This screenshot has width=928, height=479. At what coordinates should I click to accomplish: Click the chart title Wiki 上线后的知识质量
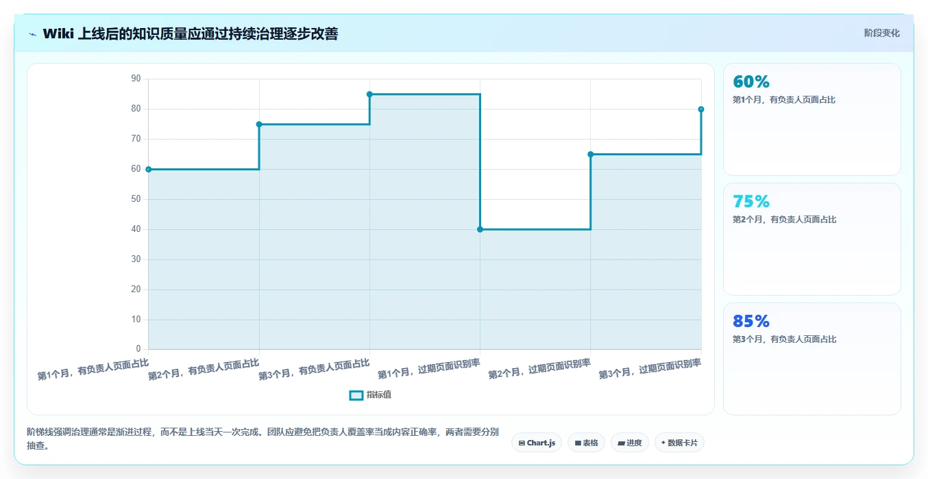[190, 34]
